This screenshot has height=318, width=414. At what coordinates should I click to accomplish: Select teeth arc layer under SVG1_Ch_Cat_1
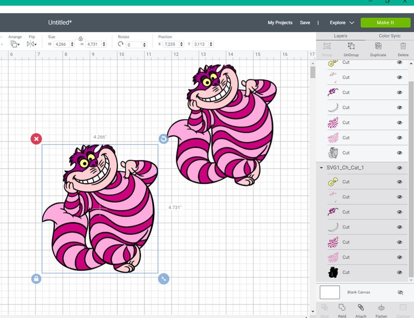point(333,227)
